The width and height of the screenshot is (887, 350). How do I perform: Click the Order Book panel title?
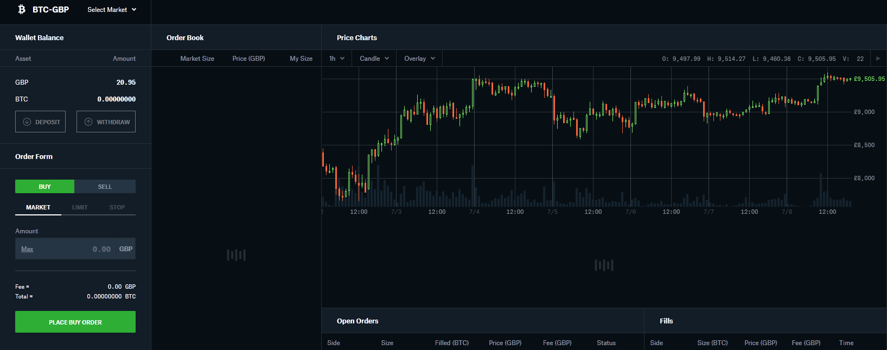[185, 38]
